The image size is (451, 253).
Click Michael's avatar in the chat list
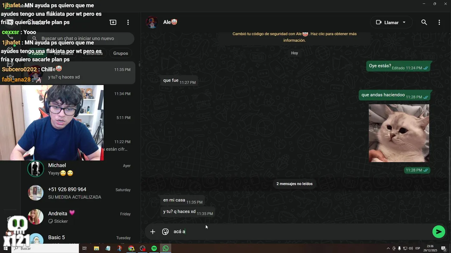(36, 169)
